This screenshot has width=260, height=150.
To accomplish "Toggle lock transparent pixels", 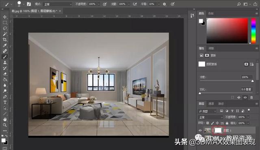I will (x=208, y=123).
